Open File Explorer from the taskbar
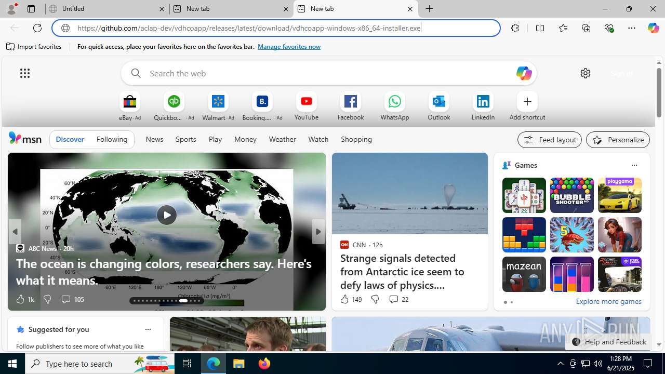The image size is (665, 374). (239, 364)
